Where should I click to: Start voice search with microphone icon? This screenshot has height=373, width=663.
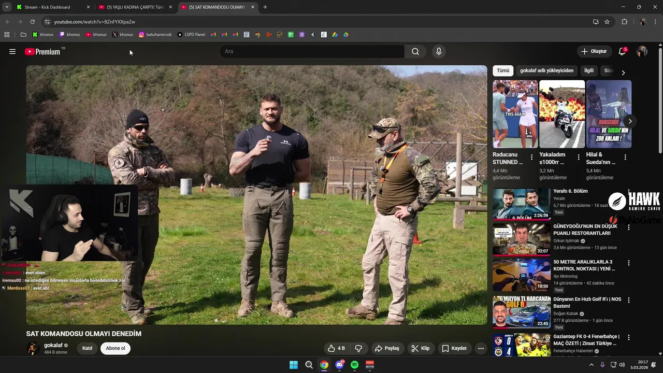(439, 51)
